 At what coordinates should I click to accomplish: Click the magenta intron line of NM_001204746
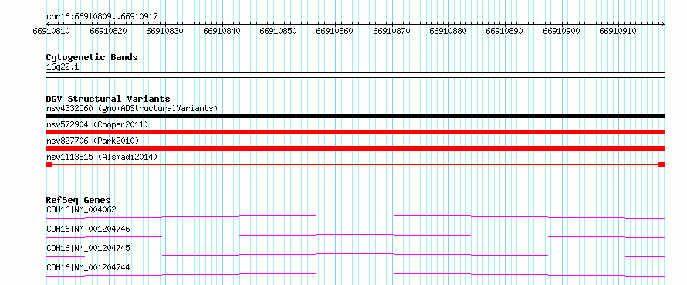click(355, 235)
